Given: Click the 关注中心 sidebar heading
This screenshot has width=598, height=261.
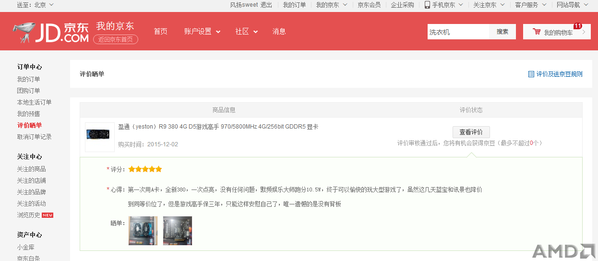Looking at the screenshot, I should pyautogui.click(x=29, y=156).
